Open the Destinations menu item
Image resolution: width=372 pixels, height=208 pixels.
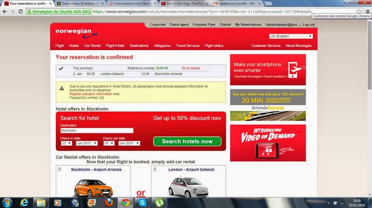[x=139, y=46]
